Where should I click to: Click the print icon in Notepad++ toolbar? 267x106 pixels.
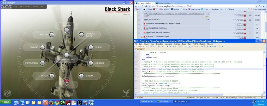[x=151, y=46]
